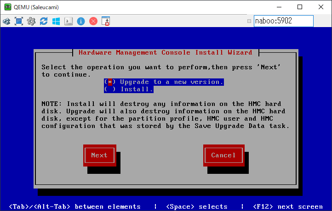This screenshot has width=332, height=211.
Task: Click the QEMU window title icon
Action: 8,7
